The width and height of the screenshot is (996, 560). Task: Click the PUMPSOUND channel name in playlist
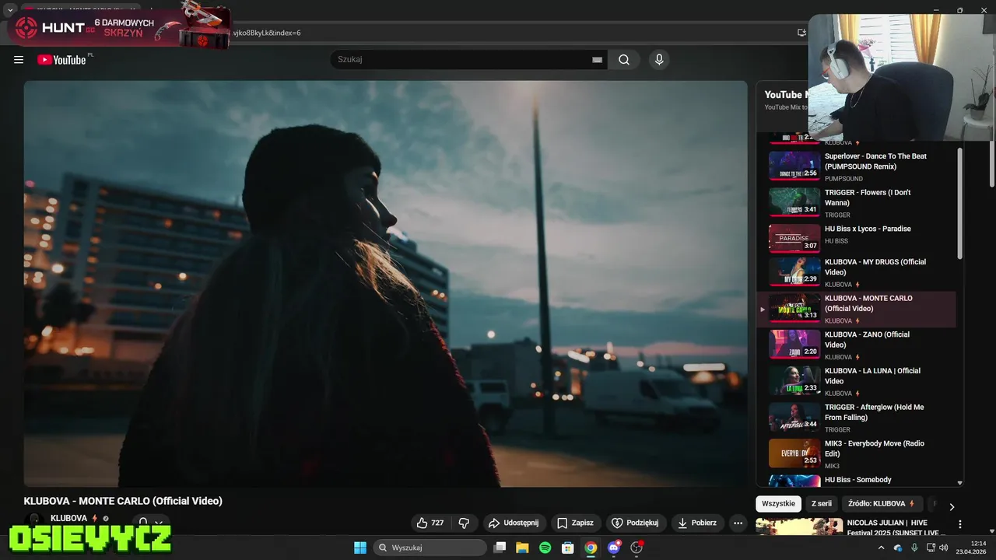[x=843, y=179]
